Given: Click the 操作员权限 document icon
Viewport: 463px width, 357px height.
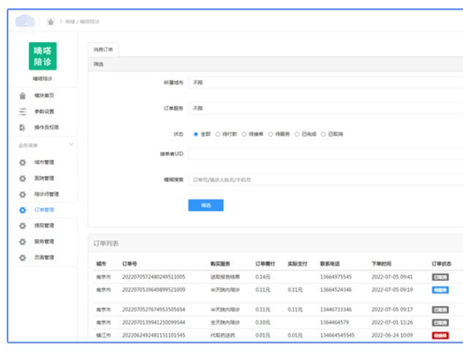Looking at the screenshot, I should coord(23,127).
